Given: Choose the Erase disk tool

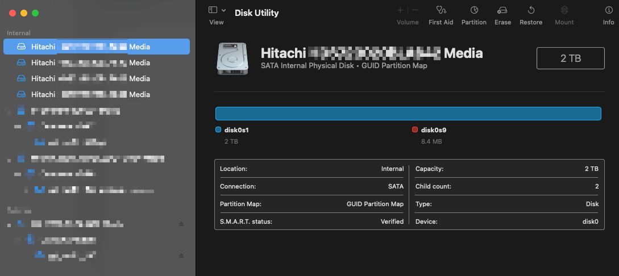Looking at the screenshot, I should point(502,10).
